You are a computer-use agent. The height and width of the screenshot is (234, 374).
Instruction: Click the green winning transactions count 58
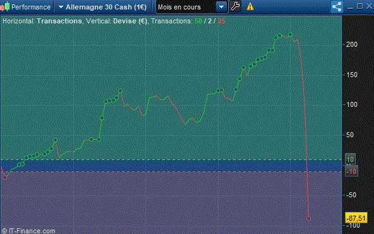coord(198,21)
